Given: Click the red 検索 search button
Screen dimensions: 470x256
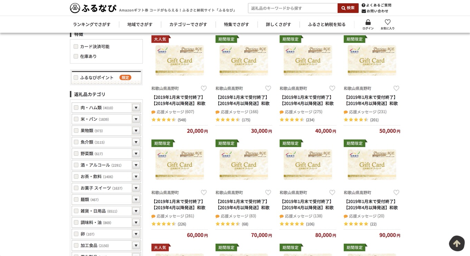Looking at the screenshot, I should tap(348, 8).
